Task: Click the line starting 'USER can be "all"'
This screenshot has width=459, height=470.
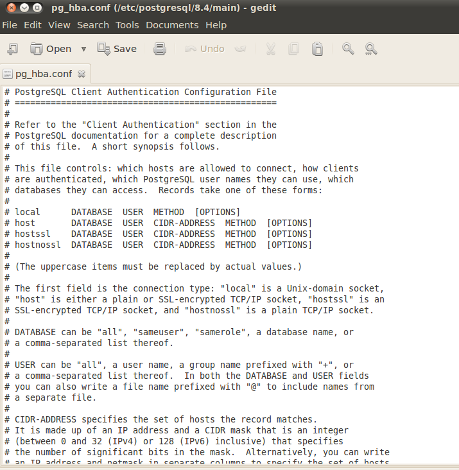Action: [179, 365]
